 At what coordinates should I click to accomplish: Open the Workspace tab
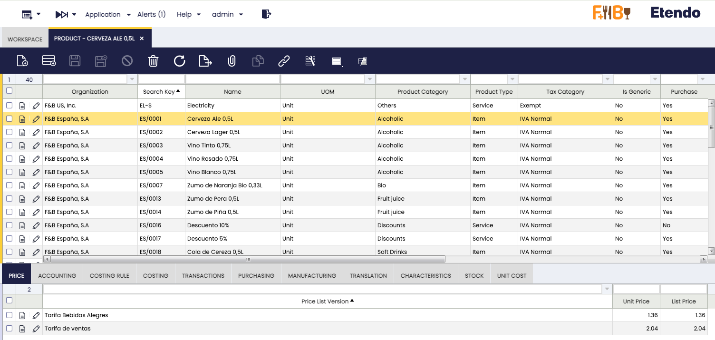pos(25,39)
